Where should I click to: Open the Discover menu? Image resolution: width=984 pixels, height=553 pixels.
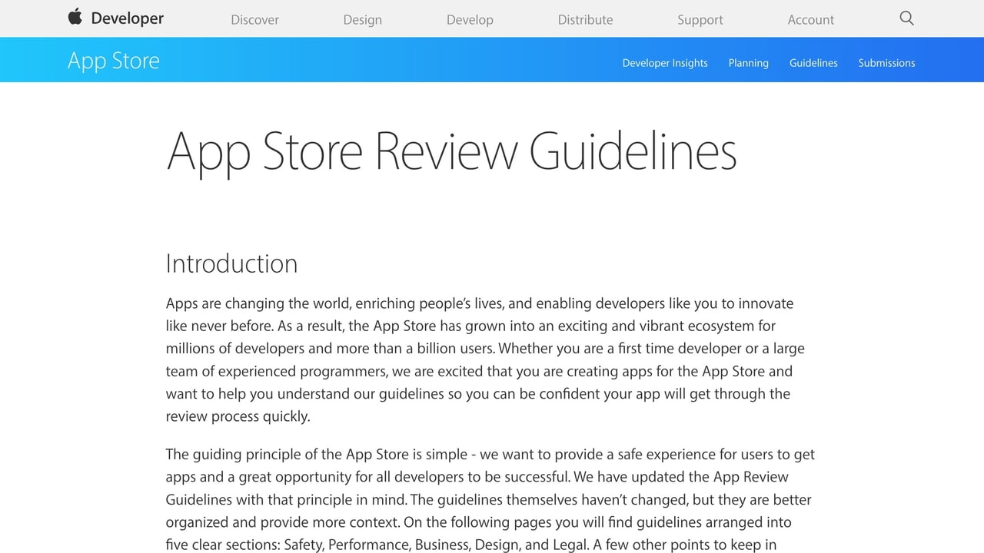pos(254,20)
